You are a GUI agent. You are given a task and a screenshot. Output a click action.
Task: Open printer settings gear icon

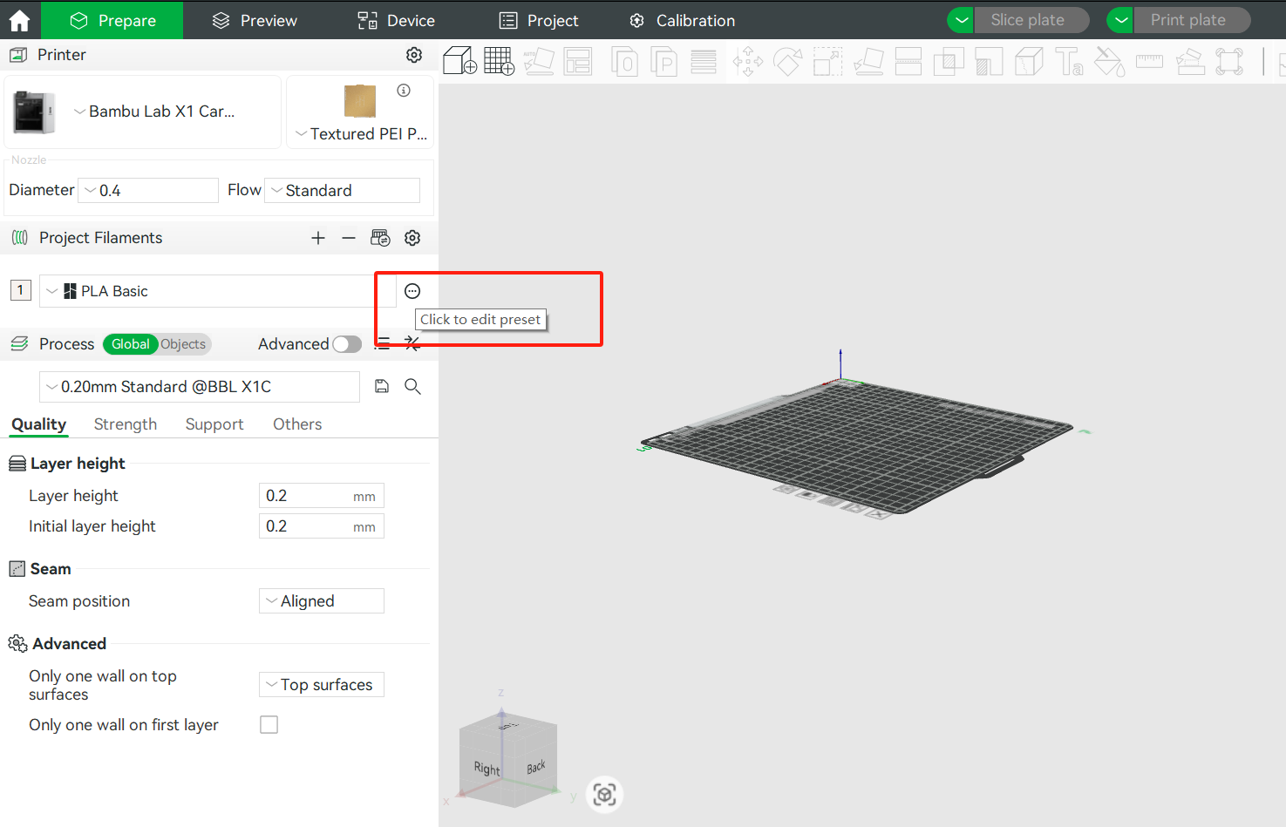coord(414,55)
